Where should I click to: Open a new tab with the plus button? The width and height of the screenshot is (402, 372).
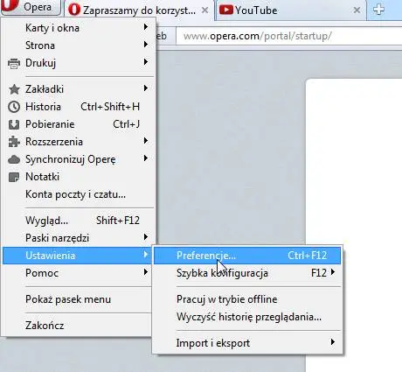pos(378,10)
